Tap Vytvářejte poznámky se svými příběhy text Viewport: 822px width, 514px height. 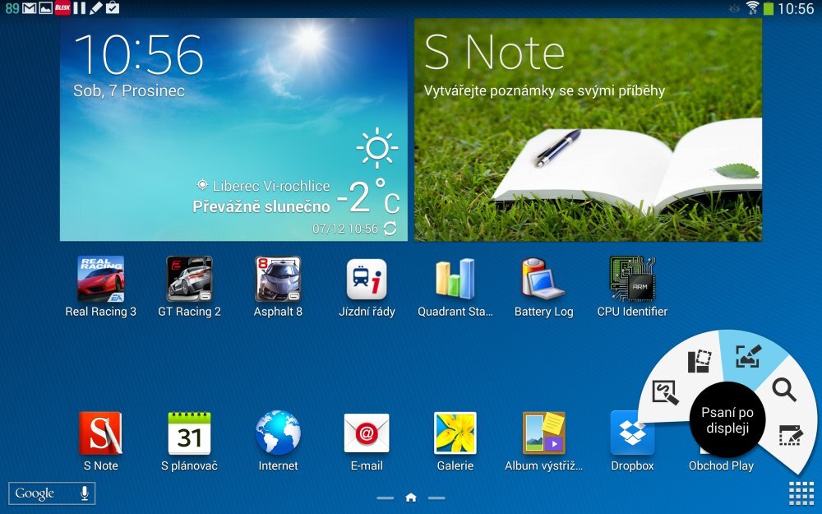click(x=544, y=90)
